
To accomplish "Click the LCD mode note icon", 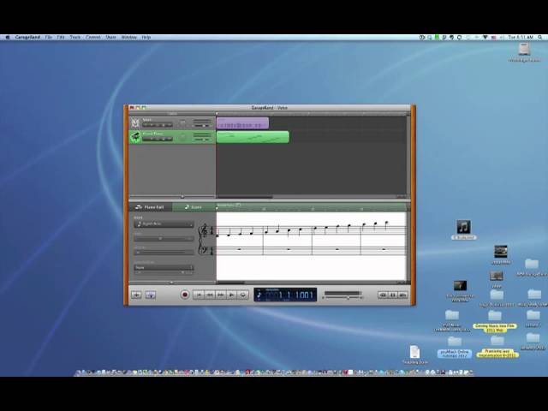I will click(x=259, y=295).
